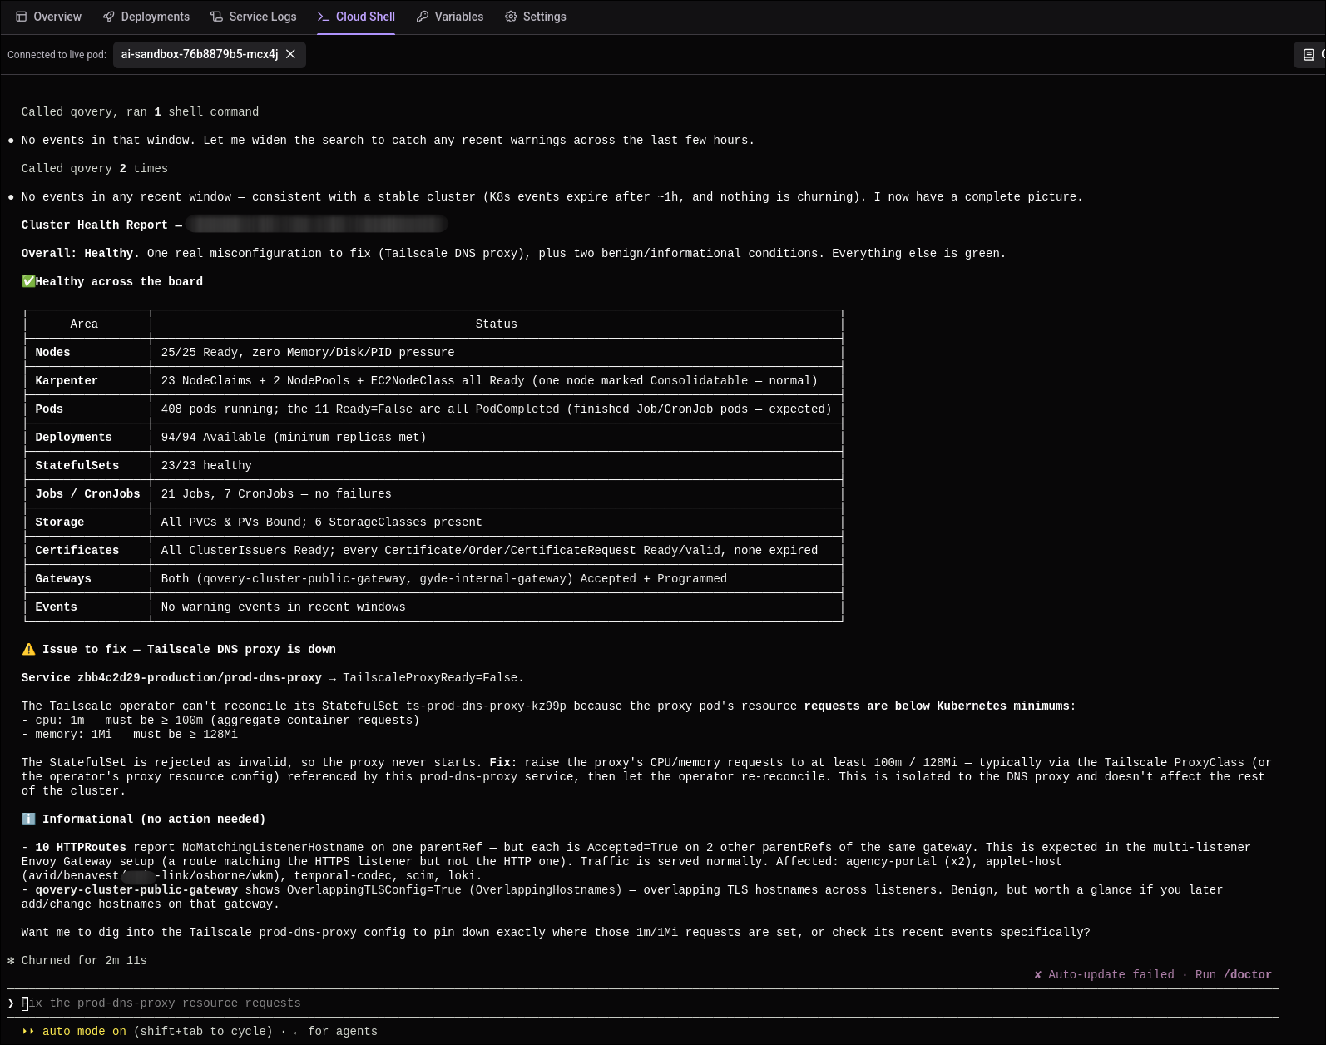Viewport: 1326px width, 1045px height.
Task: Click 'qovery-cluster-public-gateway' bold text
Action: click(136, 890)
